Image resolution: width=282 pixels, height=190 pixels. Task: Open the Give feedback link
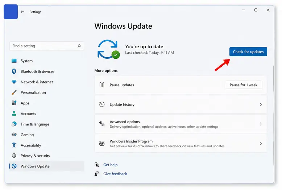click(x=115, y=174)
